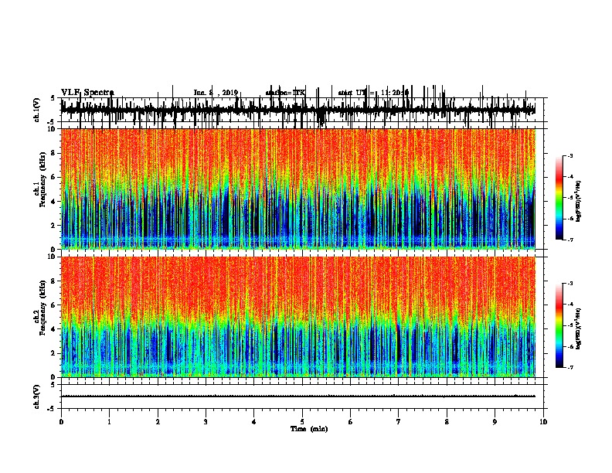
Task: Click the -3 label on ch.2 color bar
Action: [569, 284]
